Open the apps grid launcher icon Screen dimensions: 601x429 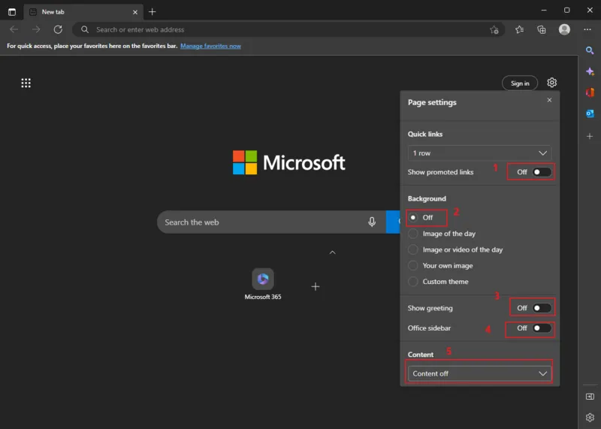[x=26, y=83]
